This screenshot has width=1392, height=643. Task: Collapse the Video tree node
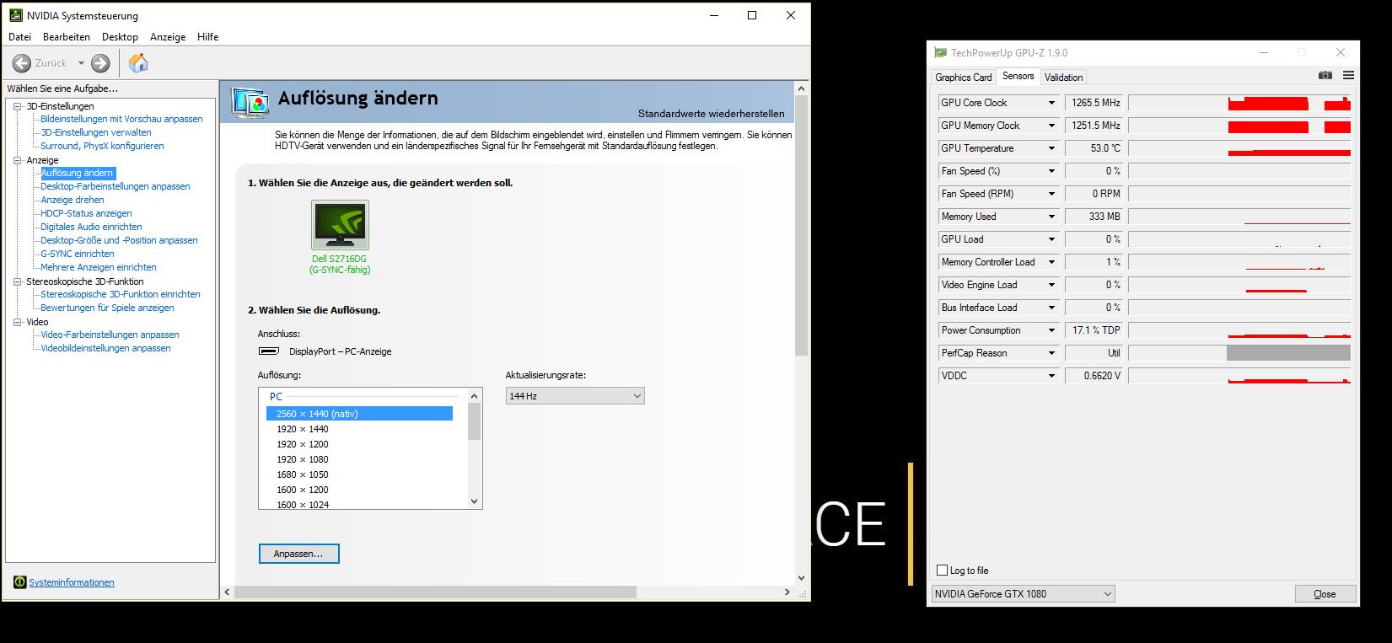click(x=18, y=322)
